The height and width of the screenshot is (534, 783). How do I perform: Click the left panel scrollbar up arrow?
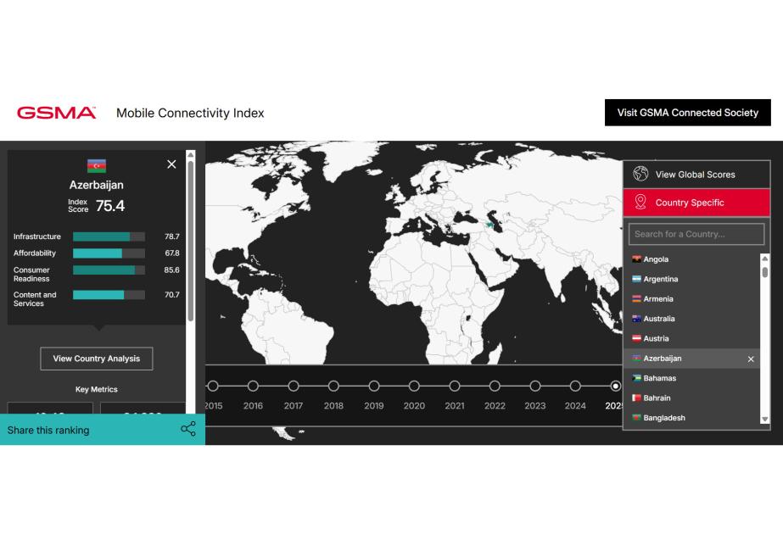pyautogui.click(x=190, y=155)
